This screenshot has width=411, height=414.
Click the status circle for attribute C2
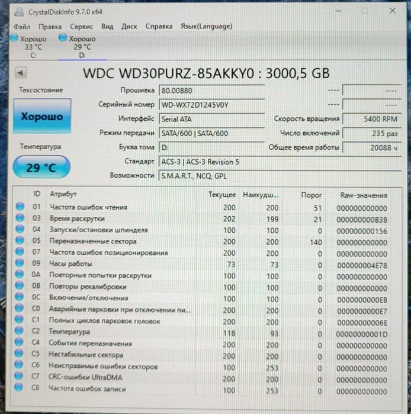click(19, 330)
